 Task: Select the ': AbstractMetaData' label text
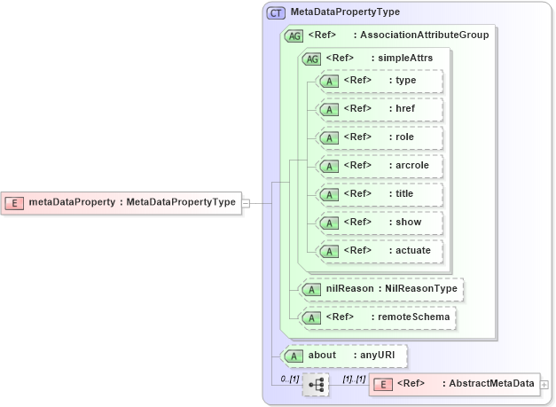pos(489,384)
